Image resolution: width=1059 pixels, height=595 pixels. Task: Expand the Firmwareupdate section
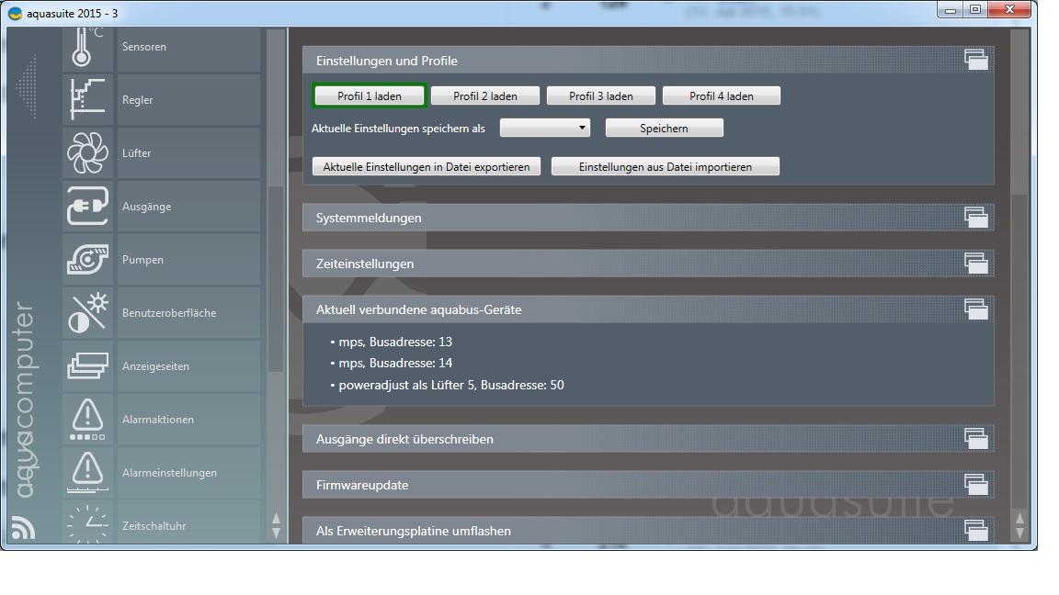pyautogui.click(x=648, y=485)
